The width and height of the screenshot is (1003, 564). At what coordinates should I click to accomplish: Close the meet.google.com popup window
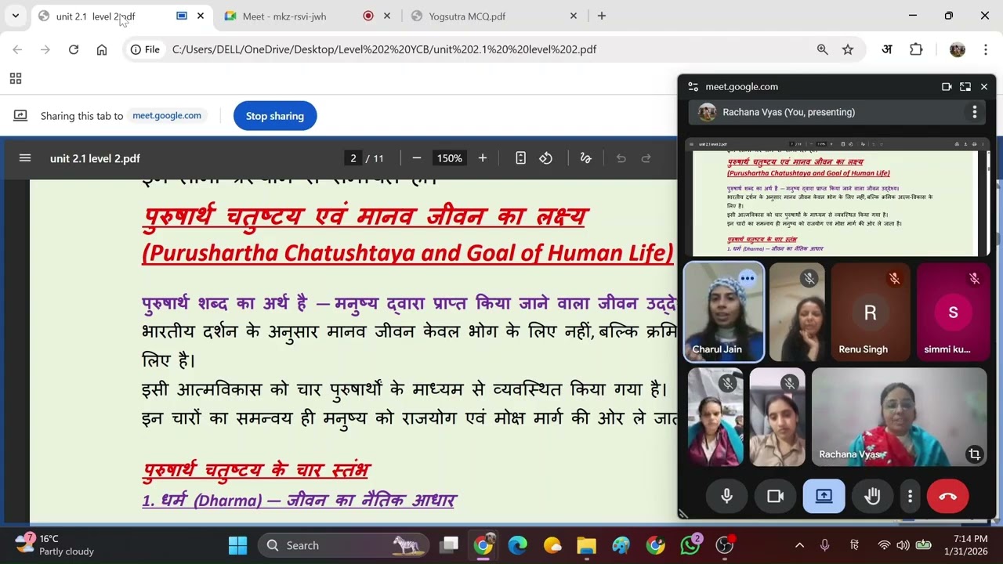coord(984,87)
